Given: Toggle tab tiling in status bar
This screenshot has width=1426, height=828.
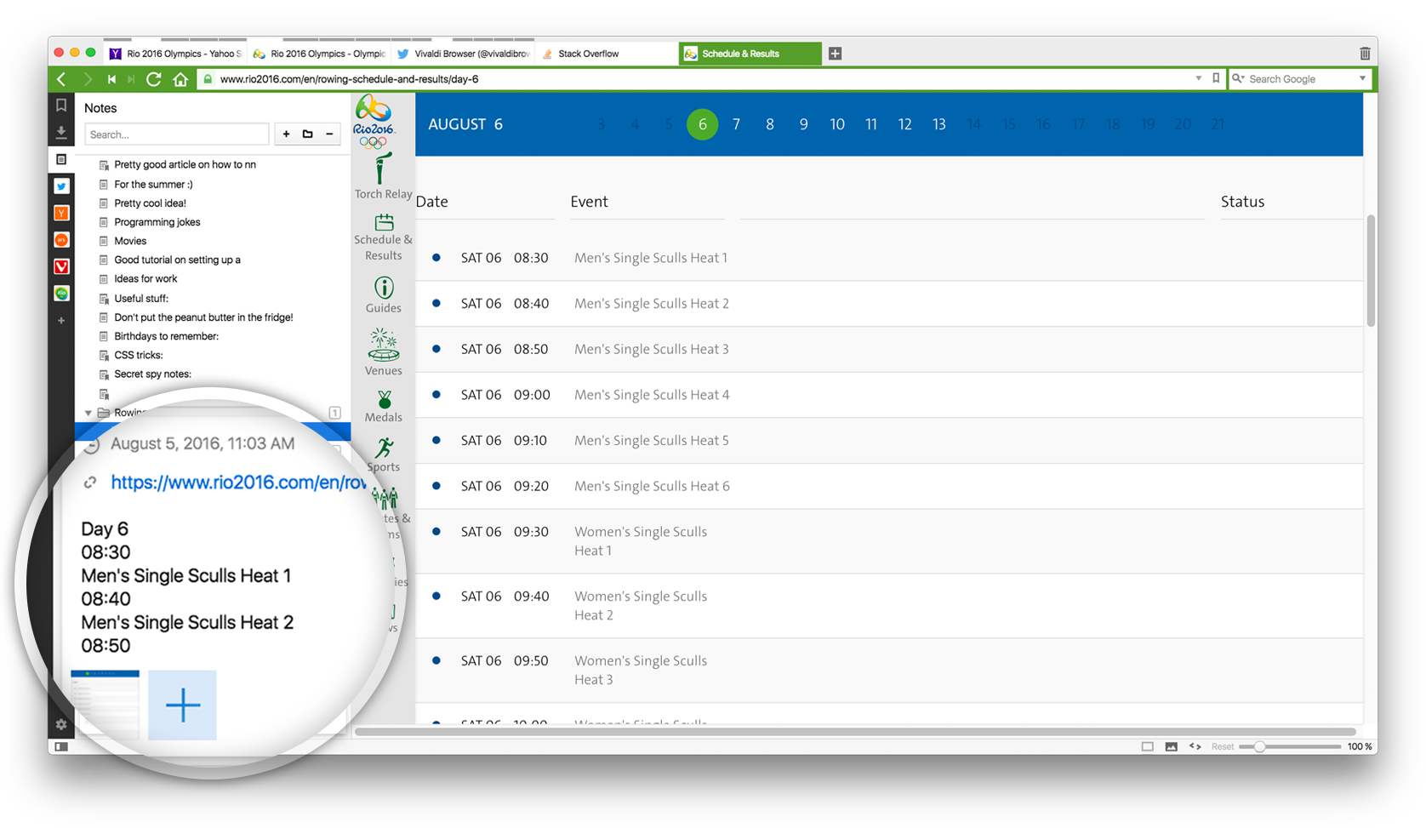Looking at the screenshot, I should pyautogui.click(x=1147, y=746).
